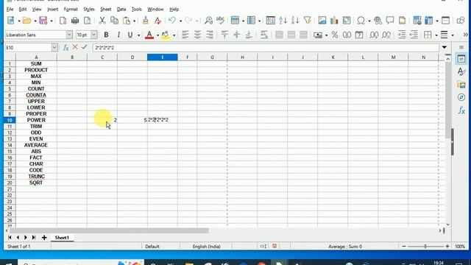Viewport: 471px width, 265px height.
Task: Add a new sheet with plus button
Action: click(44, 238)
